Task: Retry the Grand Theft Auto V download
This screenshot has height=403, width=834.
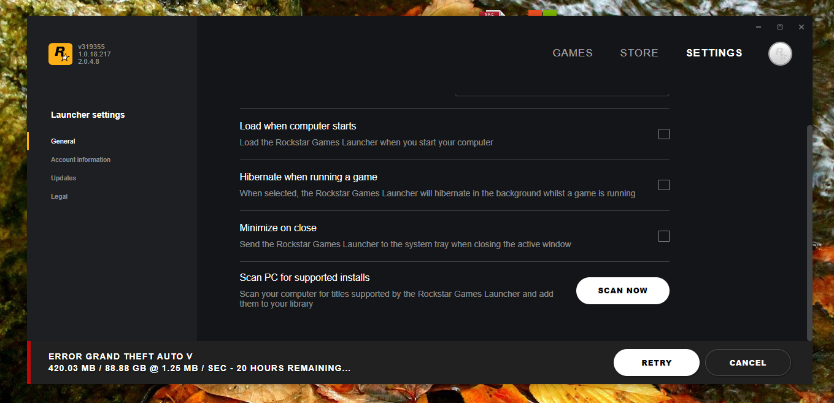Action: coord(656,363)
